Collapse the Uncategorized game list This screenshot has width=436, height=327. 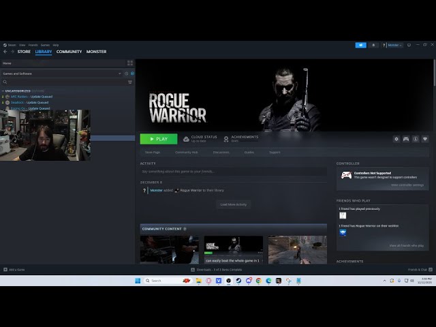point(3,91)
